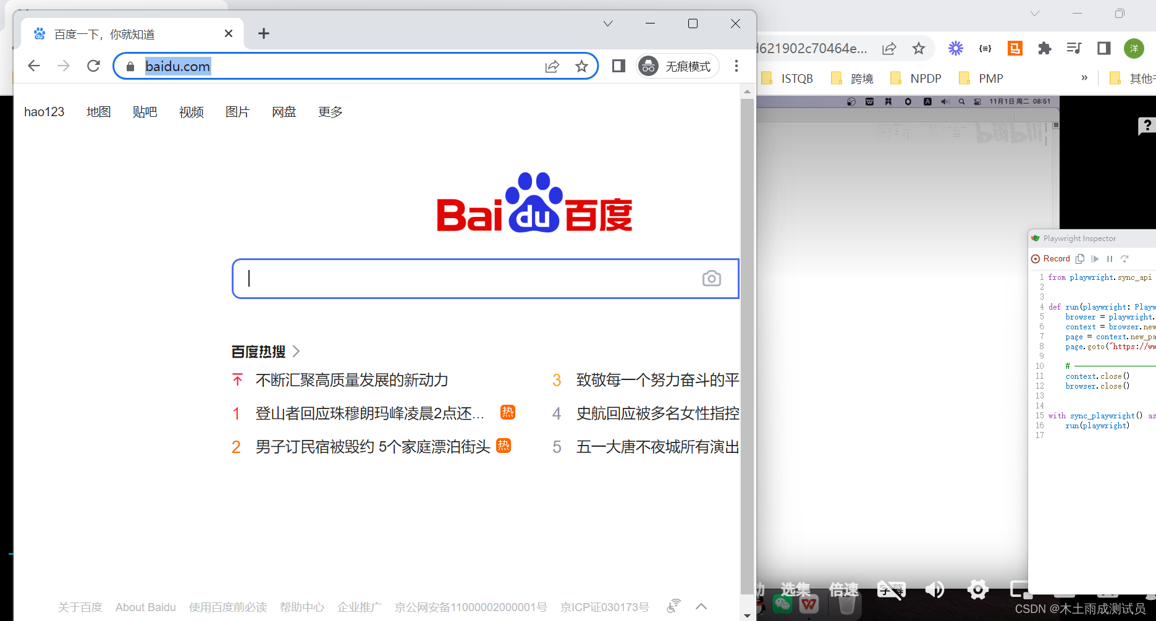Open a new tab with the plus button
The height and width of the screenshot is (621, 1156).
[264, 33]
